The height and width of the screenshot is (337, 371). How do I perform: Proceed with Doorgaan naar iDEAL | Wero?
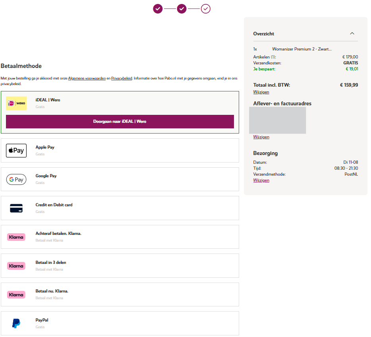(120, 122)
